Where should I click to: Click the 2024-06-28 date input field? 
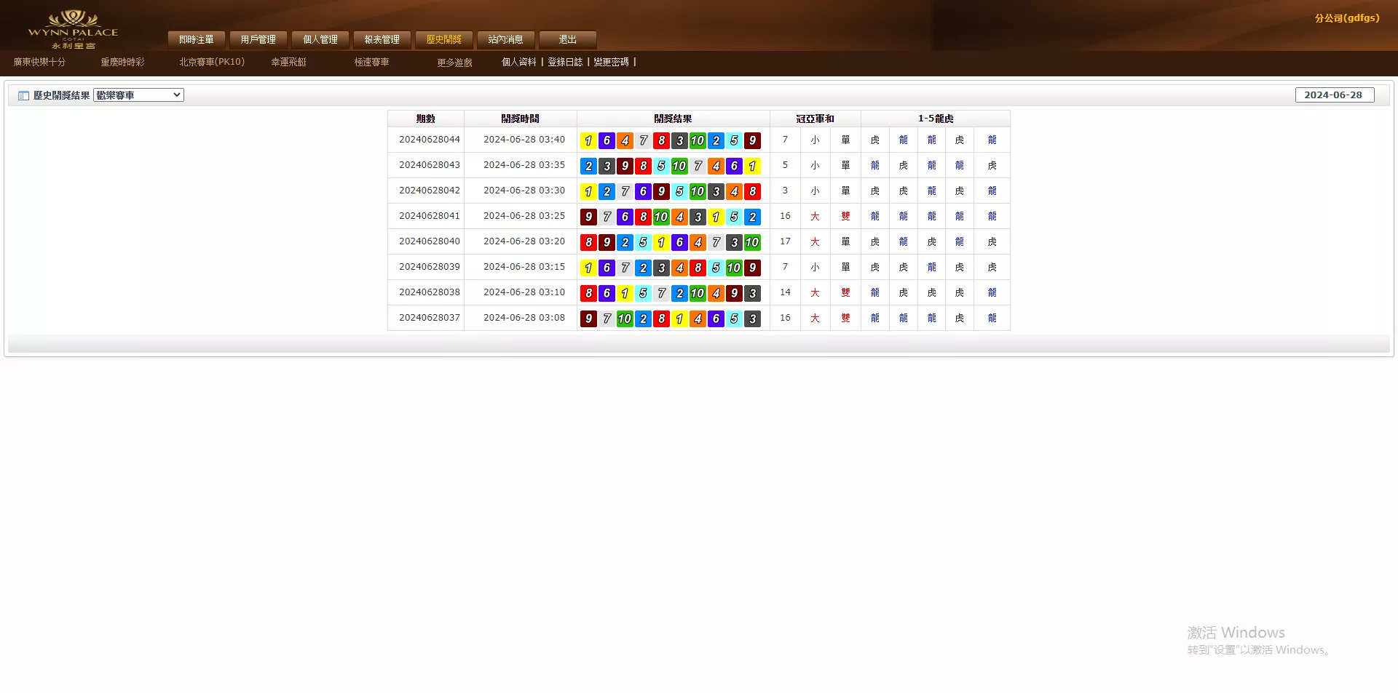pos(1335,95)
